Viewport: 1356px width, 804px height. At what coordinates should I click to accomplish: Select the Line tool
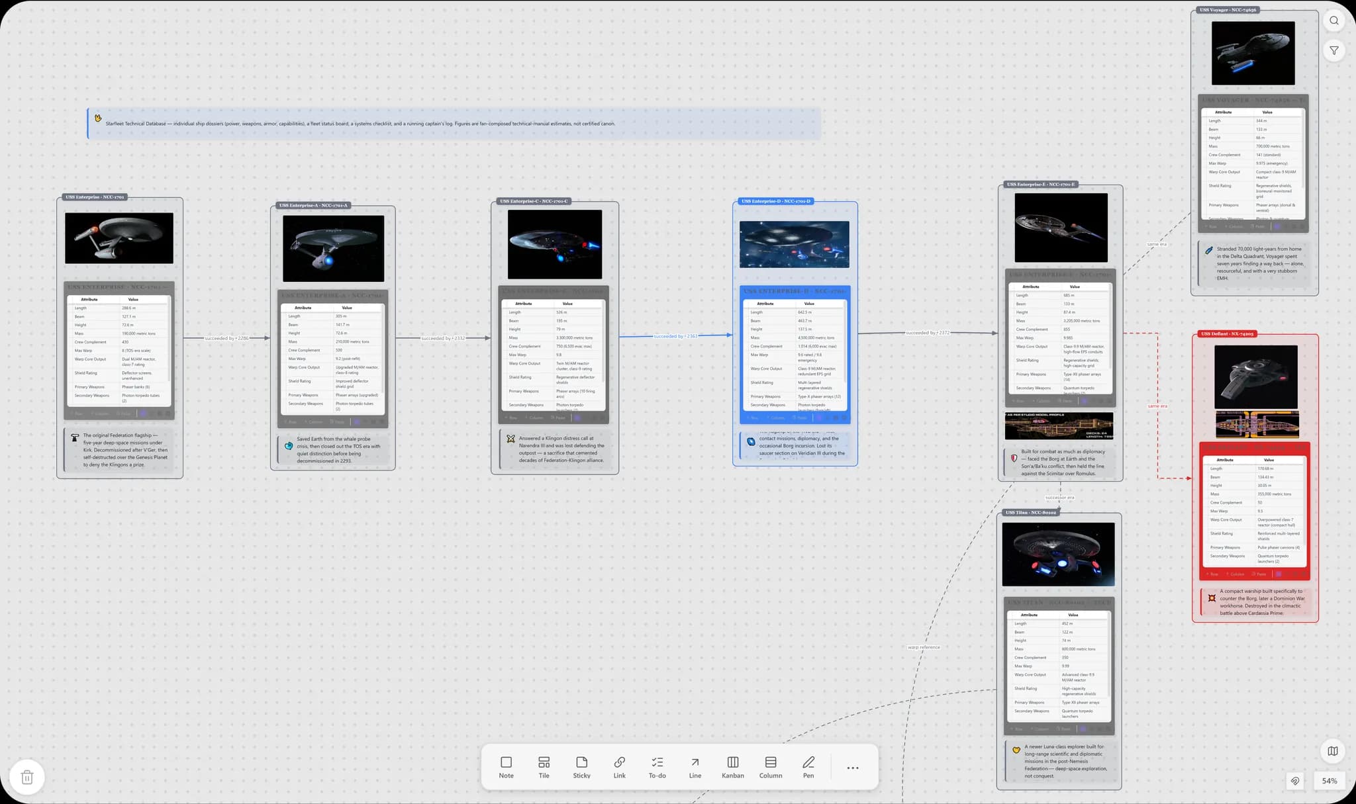click(695, 768)
